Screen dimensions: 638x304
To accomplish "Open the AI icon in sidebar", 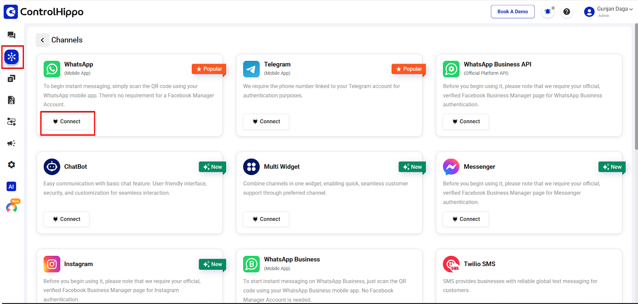I will click(12, 186).
